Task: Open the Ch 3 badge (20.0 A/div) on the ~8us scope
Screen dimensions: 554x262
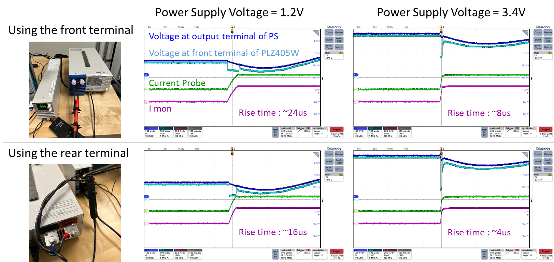Action: pos(389,132)
